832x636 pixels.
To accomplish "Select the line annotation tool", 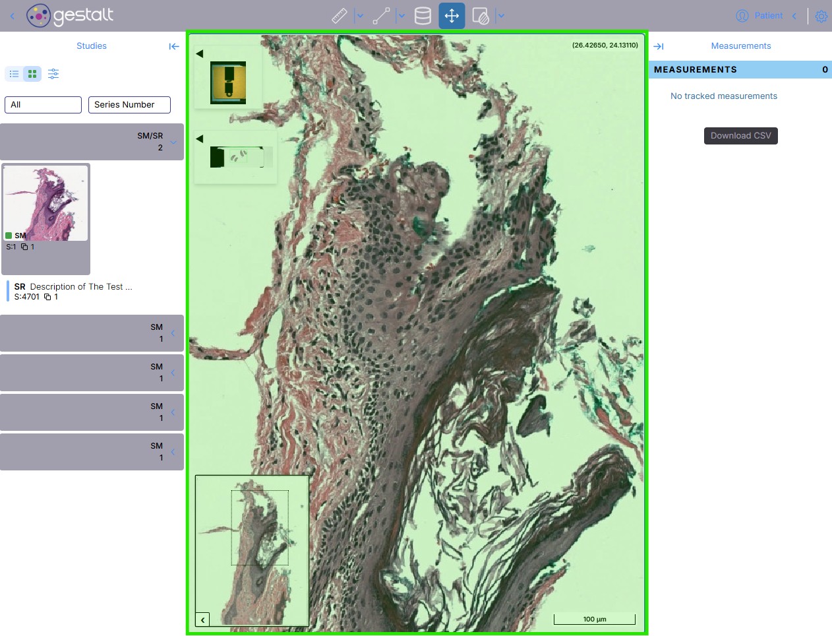I will coord(381,16).
